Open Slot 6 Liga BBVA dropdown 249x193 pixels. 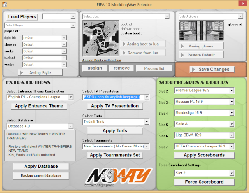[x=204, y=135]
